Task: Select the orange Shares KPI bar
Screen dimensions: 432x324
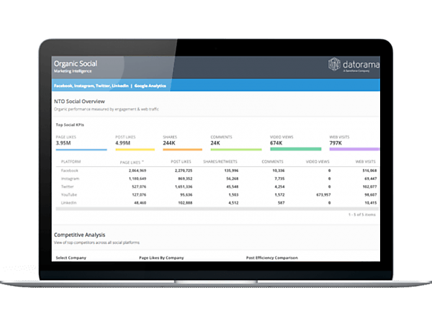Action: coord(182,150)
